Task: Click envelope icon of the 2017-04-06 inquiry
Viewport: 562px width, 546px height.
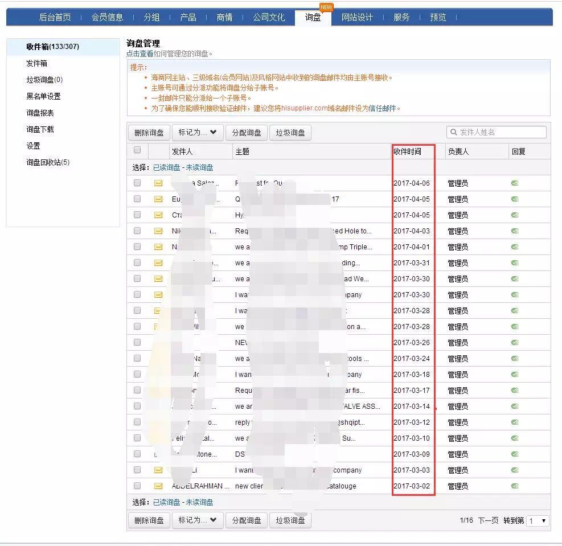Action: [158, 183]
